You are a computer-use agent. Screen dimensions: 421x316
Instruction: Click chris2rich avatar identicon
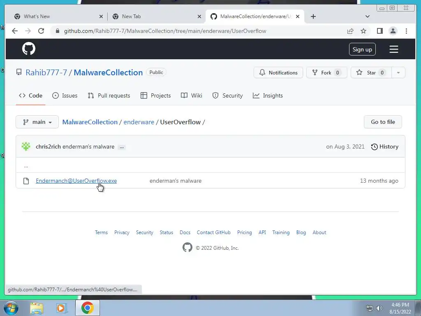pos(26,146)
